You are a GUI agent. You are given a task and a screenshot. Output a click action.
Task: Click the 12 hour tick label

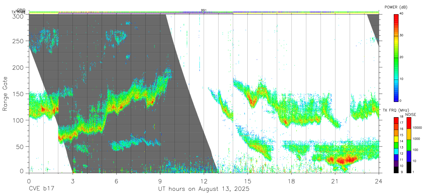(x=204, y=181)
